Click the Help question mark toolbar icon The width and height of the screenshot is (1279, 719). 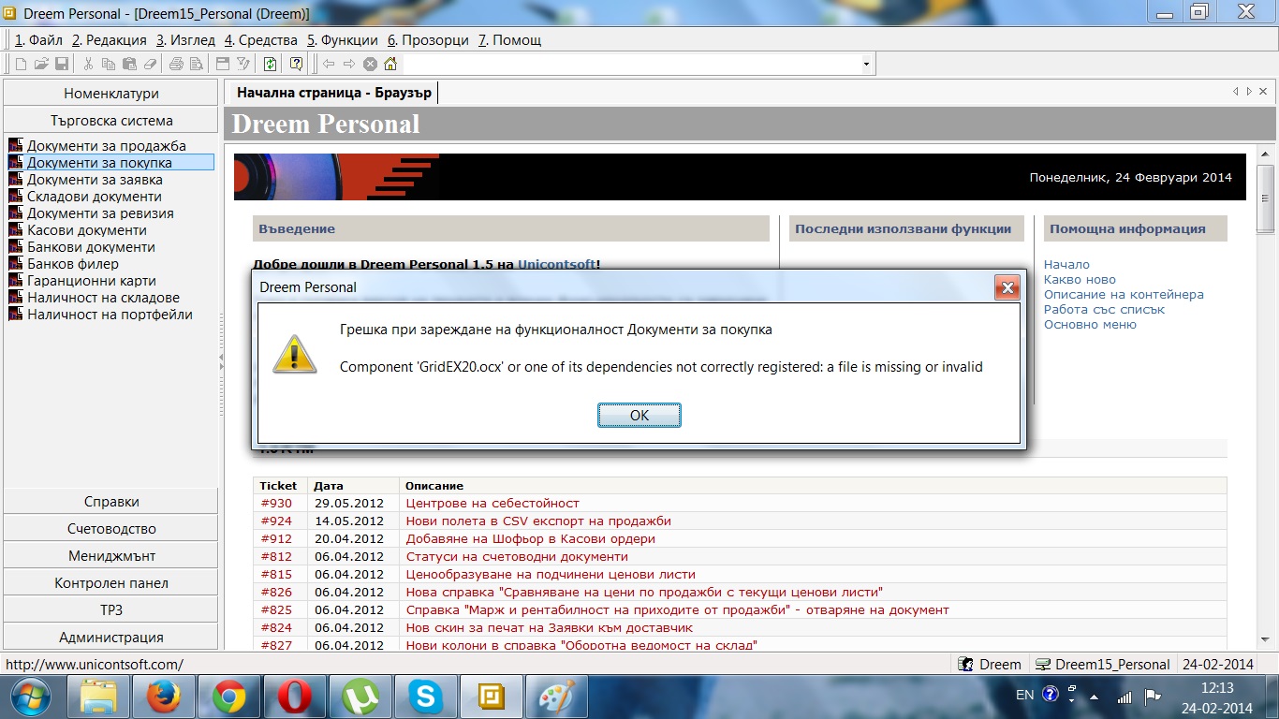coord(296,64)
